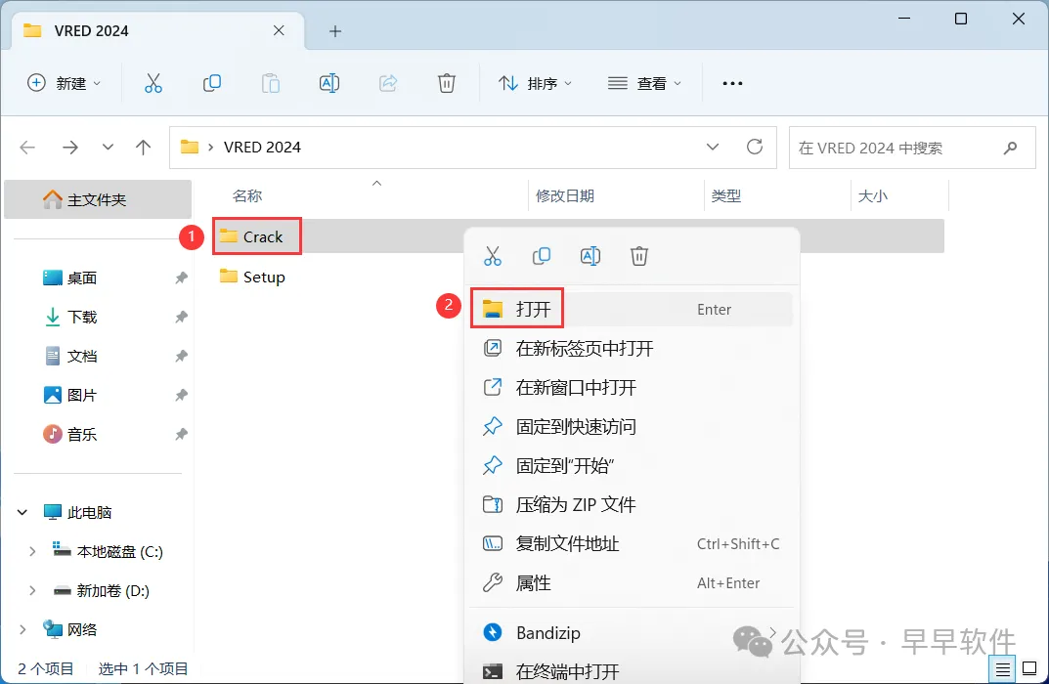Click the Rename icon in the toolbar

(x=329, y=83)
